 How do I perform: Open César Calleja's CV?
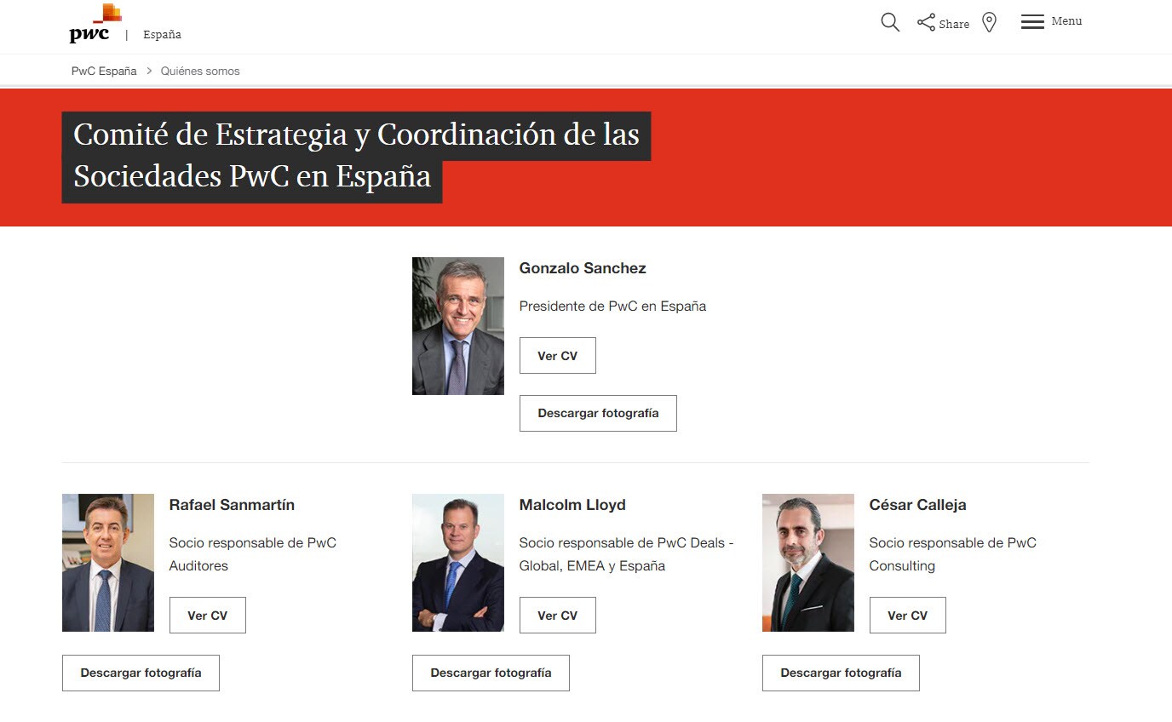pyautogui.click(x=907, y=616)
